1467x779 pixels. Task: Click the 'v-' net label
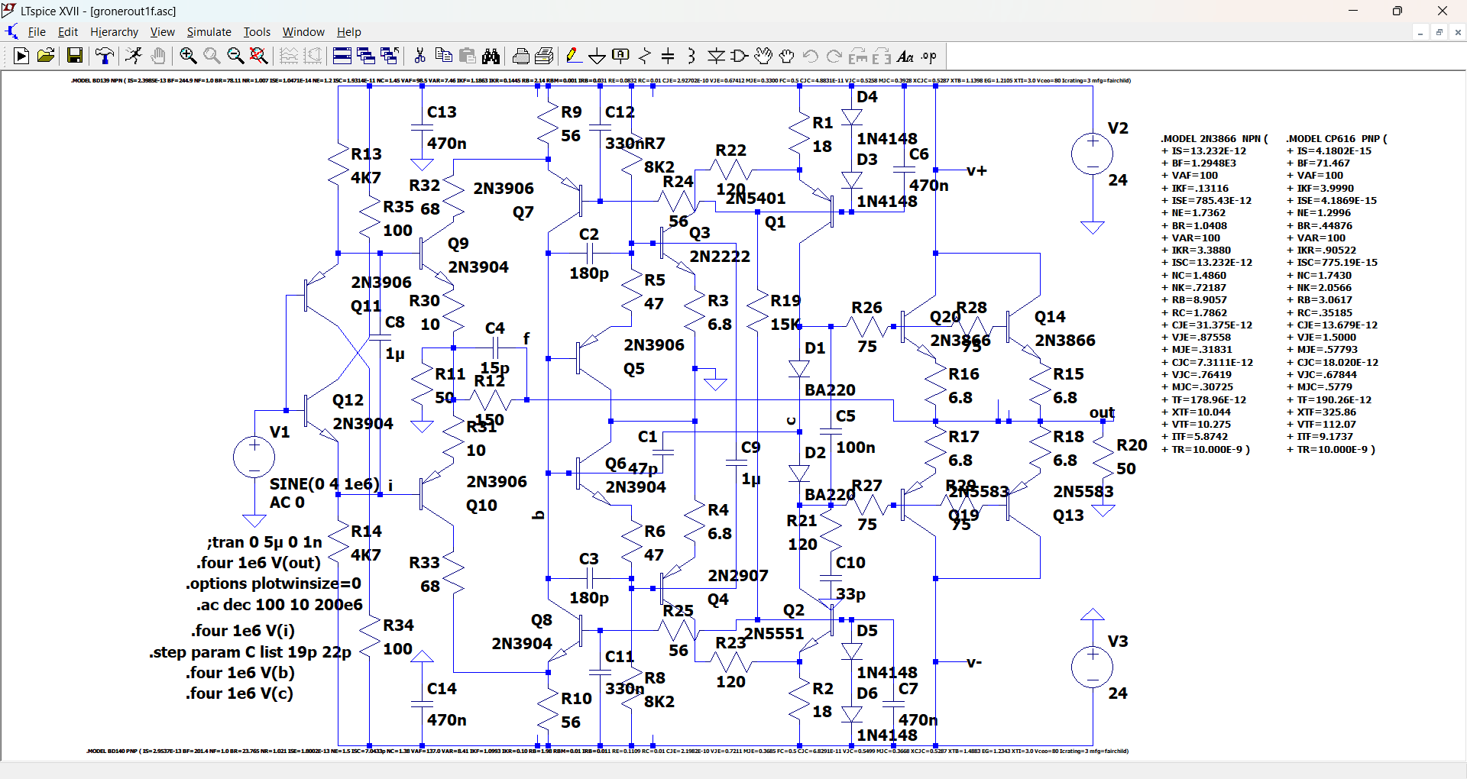tap(974, 662)
